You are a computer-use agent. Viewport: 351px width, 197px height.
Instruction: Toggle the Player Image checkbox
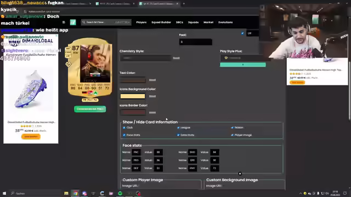click(233, 135)
